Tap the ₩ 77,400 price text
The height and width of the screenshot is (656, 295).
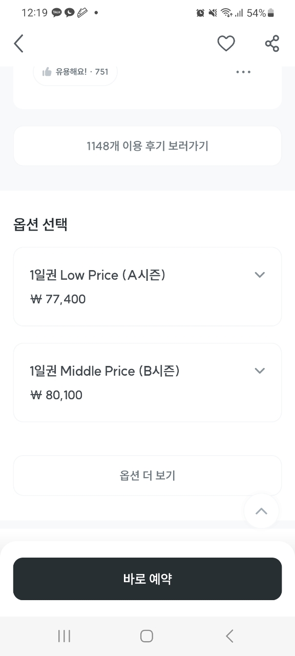58,299
